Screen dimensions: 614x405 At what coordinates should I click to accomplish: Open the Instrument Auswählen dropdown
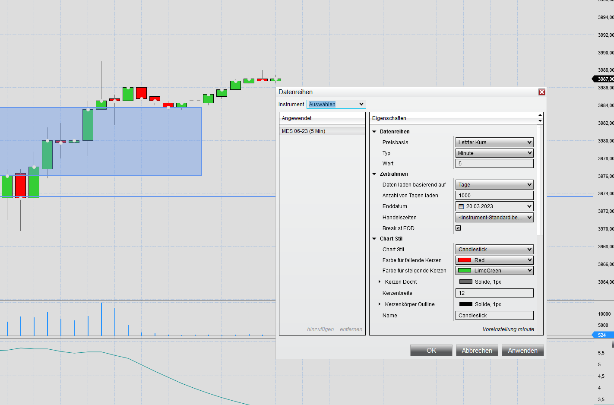[x=336, y=104]
